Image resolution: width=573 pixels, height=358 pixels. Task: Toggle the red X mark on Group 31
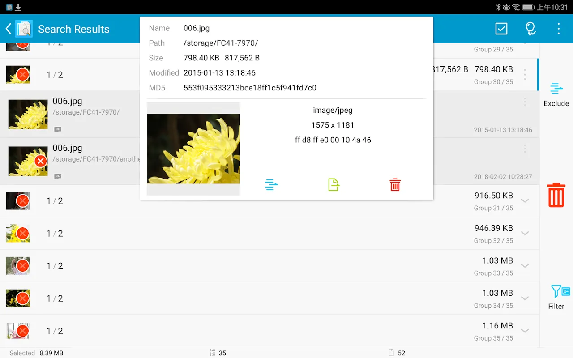coord(22,201)
